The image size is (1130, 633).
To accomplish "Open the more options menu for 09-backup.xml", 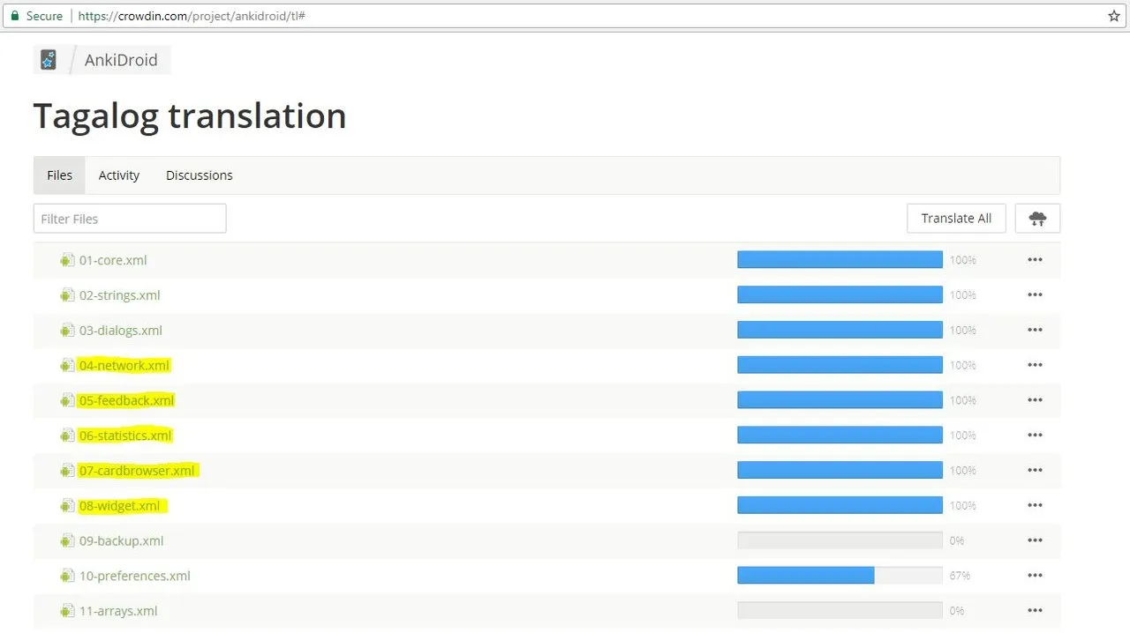I will pyautogui.click(x=1035, y=540).
